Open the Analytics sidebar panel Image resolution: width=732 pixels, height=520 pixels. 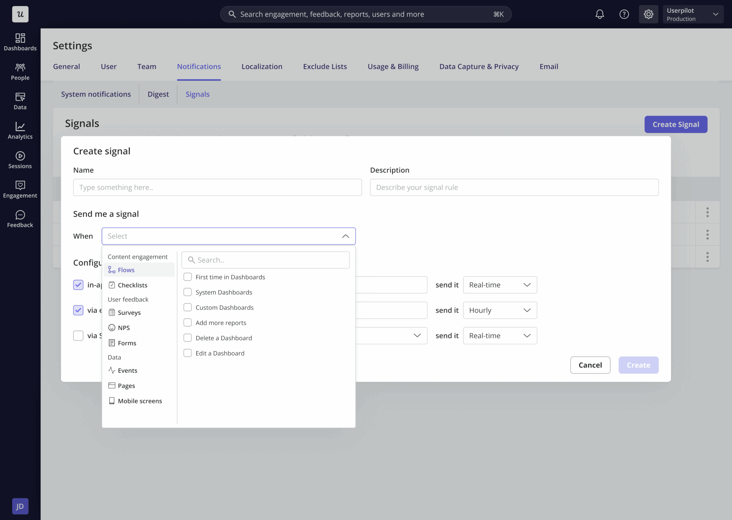pos(20,130)
